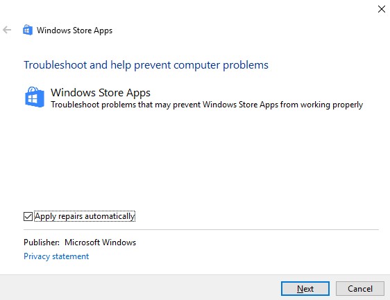
Task: Click the 'Apply repairs automatically' label text
Action: coord(85,216)
